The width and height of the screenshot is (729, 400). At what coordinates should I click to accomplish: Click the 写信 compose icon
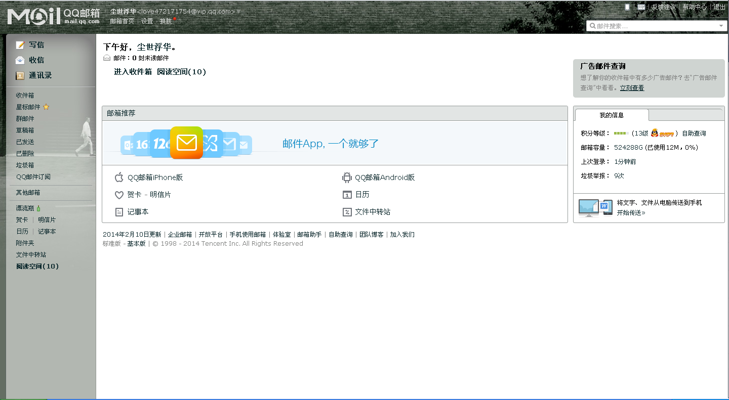(20, 45)
